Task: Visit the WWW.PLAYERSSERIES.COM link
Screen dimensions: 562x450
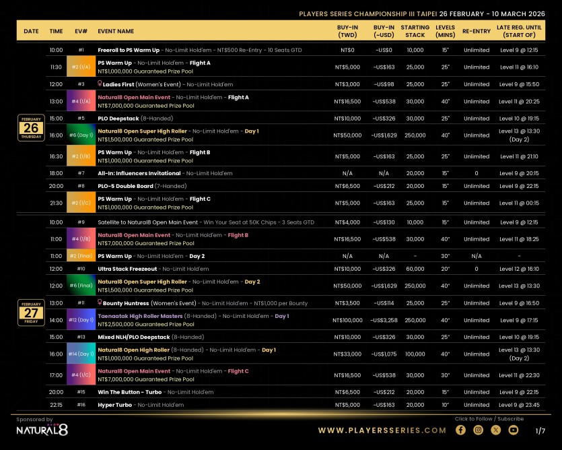Action: [382, 430]
